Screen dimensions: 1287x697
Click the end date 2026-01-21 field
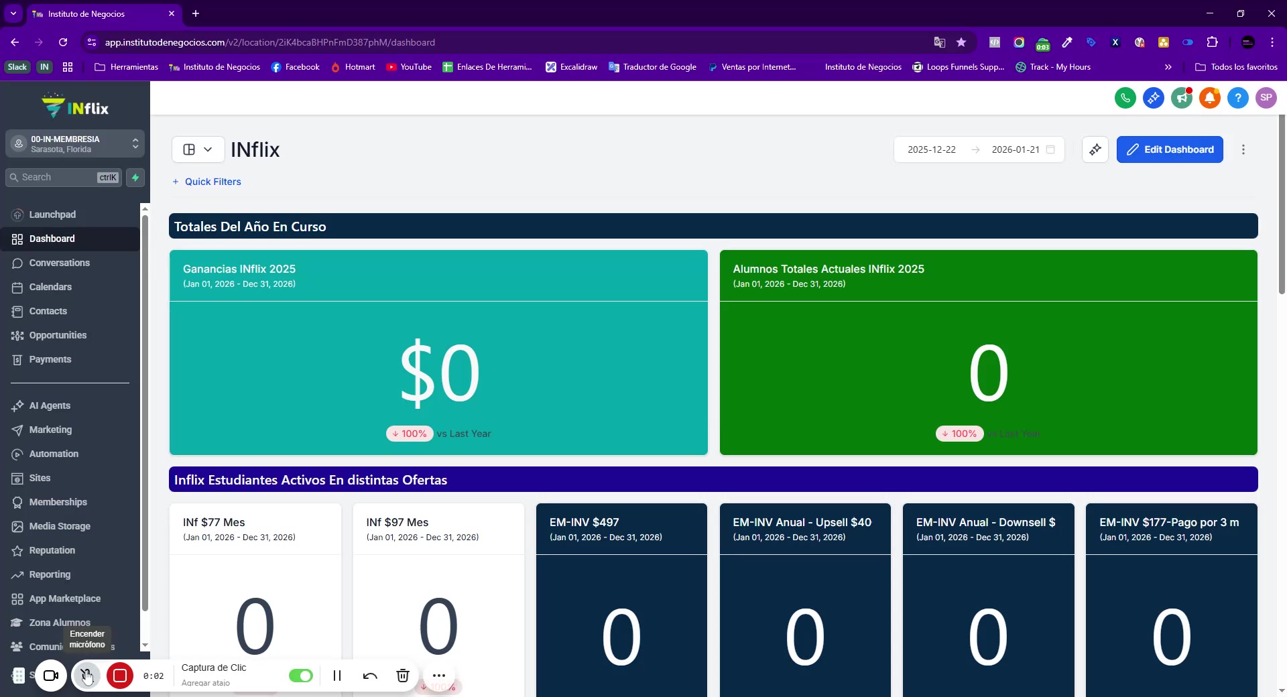coord(1016,149)
